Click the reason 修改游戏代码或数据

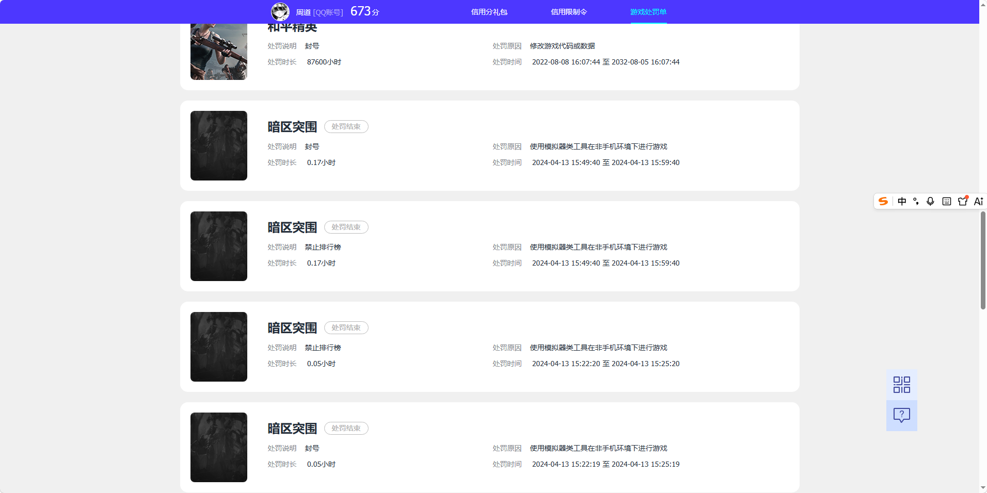tap(562, 46)
